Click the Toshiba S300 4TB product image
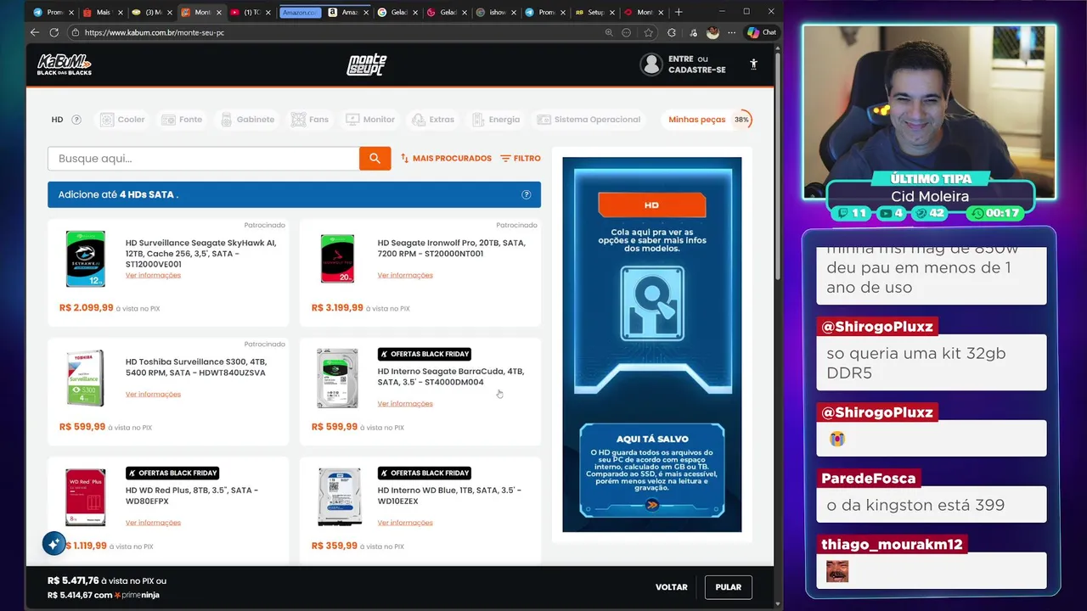1087x611 pixels. (x=86, y=378)
